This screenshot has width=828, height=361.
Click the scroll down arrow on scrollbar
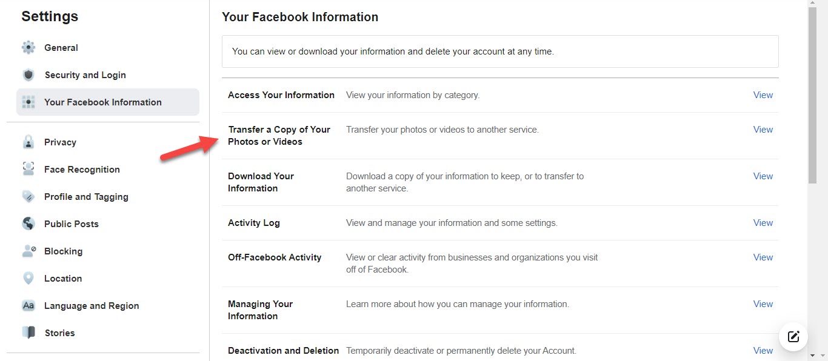[813, 355]
